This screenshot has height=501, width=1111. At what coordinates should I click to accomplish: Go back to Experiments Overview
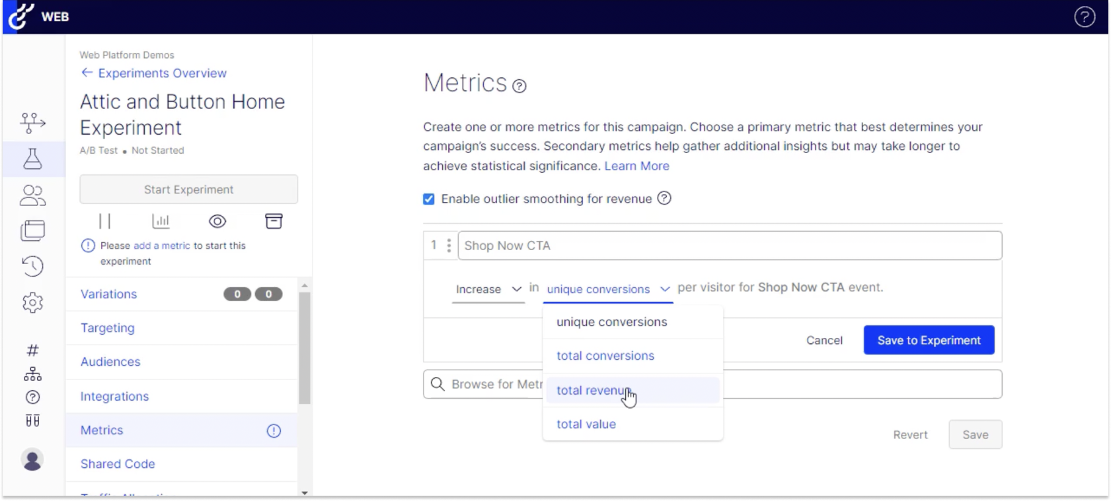tap(154, 73)
